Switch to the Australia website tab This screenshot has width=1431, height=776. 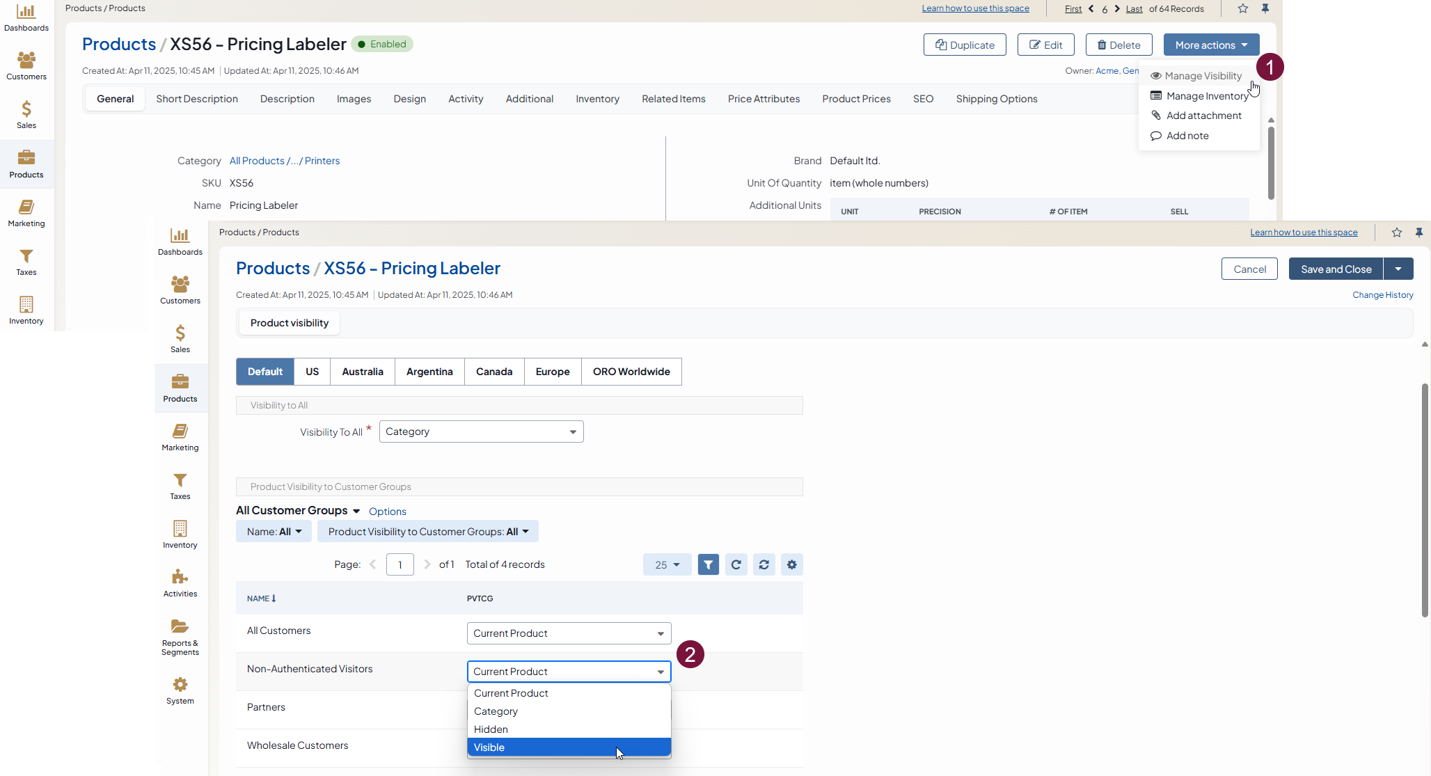(x=362, y=372)
